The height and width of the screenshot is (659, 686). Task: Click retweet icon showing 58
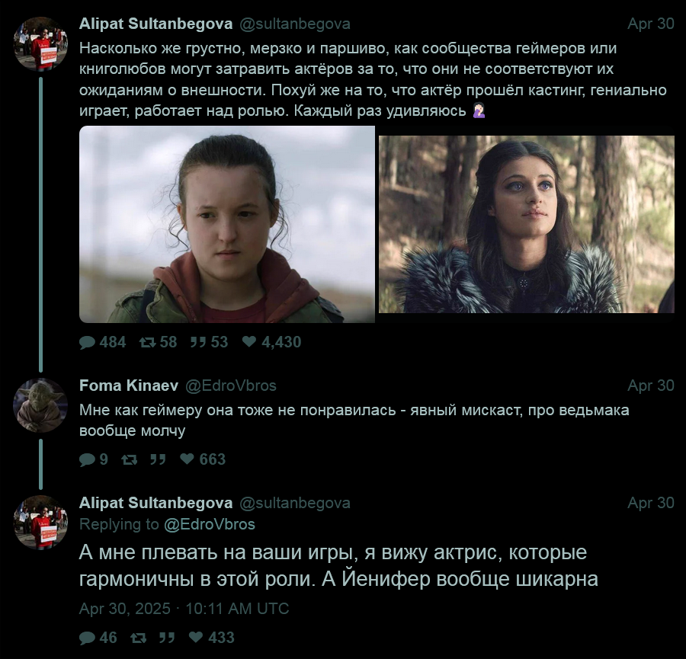[x=147, y=342]
